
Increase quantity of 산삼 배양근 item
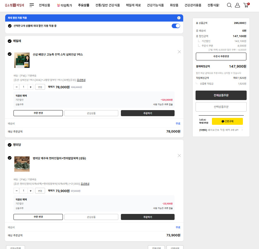30,87
